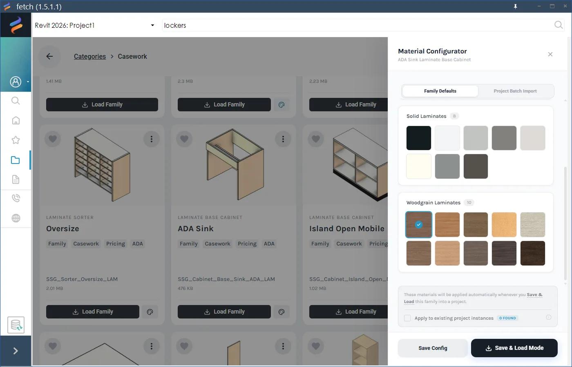Select the cream solid laminate swatch

pyautogui.click(x=419, y=166)
